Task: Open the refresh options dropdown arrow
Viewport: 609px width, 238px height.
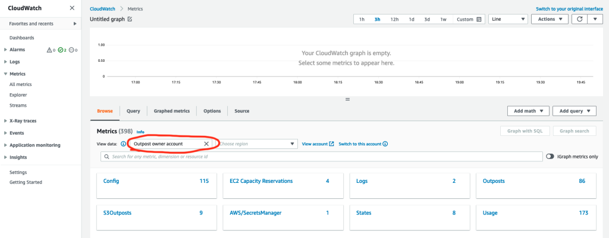Action: (x=595, y=19)
